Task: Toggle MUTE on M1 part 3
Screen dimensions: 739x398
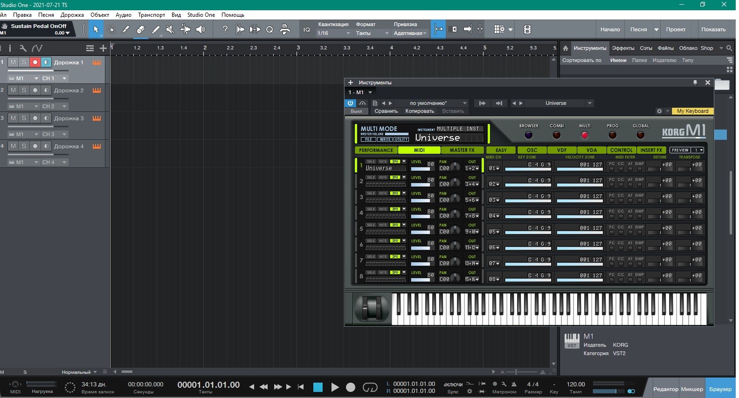Action: click(383, 193)
